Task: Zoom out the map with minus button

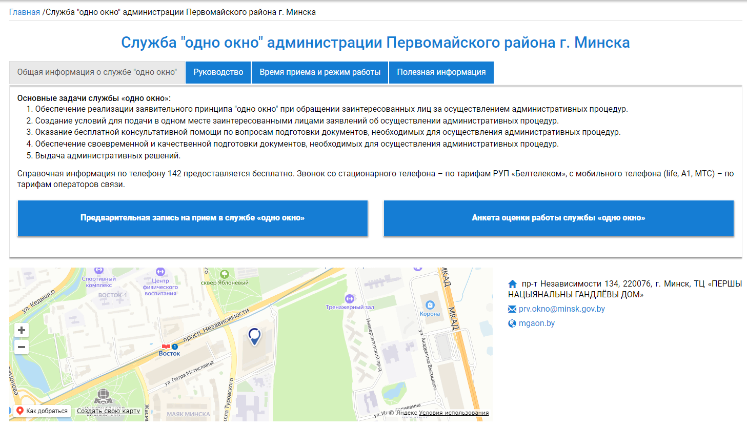Action: (x=22, y=347)
